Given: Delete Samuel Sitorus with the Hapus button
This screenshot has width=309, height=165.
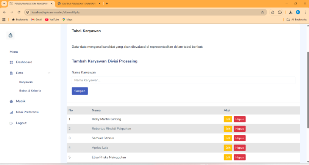Looking at the screenshot, I should point(239,138).
